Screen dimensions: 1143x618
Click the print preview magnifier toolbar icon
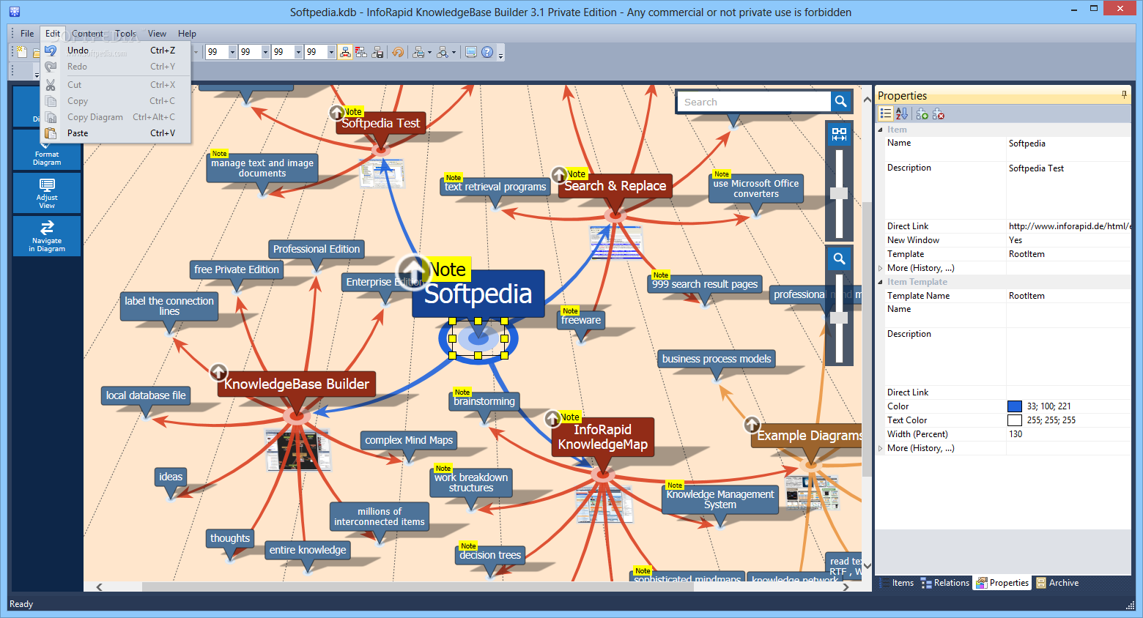pos(443,52)
